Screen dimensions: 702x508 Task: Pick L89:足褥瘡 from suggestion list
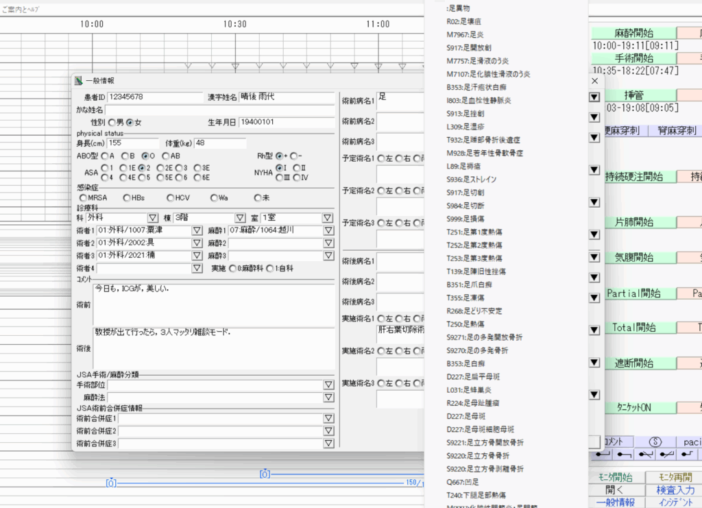click(x=463, y=166)
